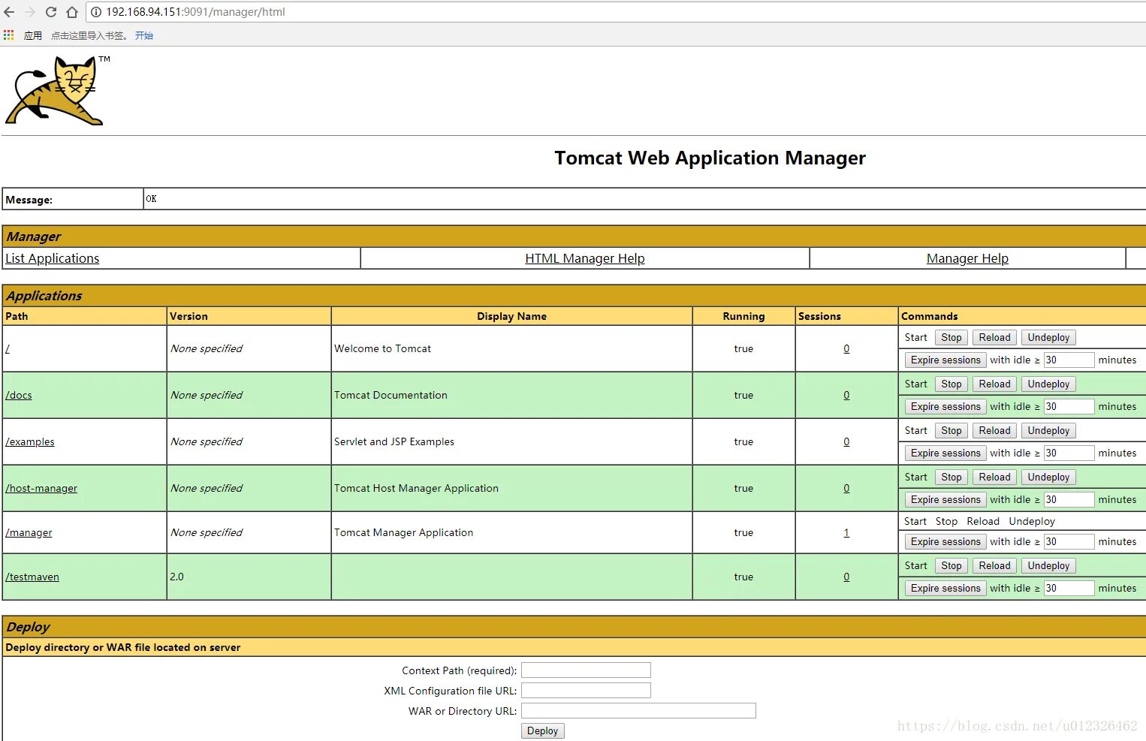
Task: Open List Applications link
Action: click(x=52, y=258)
